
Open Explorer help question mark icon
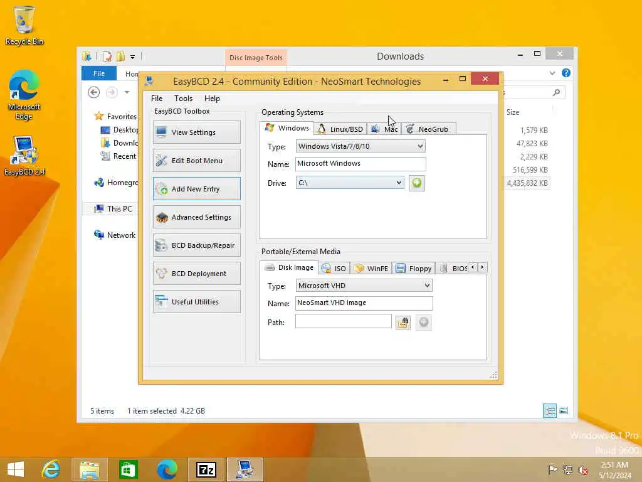click(x=566, y=73)
